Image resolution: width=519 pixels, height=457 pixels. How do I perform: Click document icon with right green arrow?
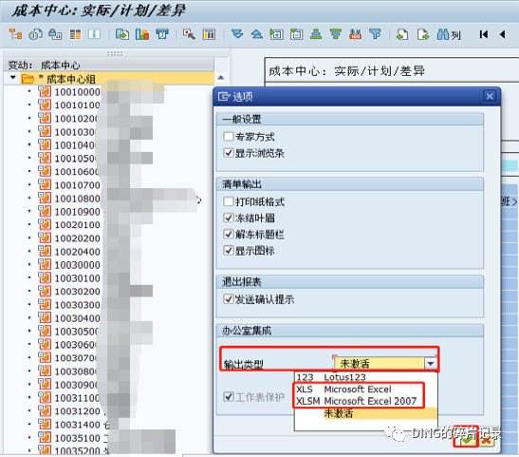[x=422, y=34]
